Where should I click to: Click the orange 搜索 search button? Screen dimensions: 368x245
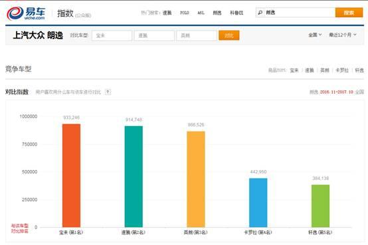[349, 13]
